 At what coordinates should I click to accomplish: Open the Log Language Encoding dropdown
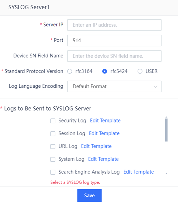[114, 86]
